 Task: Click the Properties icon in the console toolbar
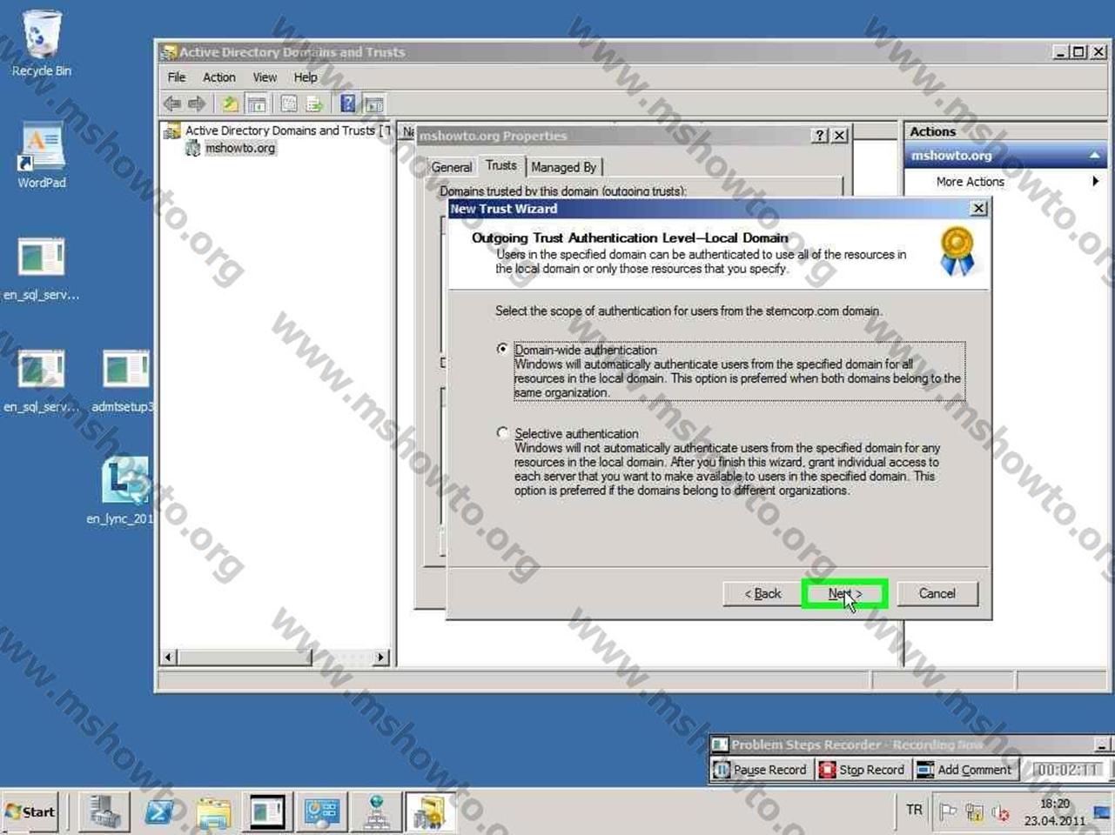click(289, 104)
